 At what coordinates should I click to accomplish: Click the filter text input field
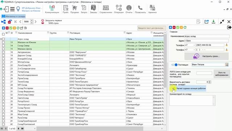click(152, 28)
